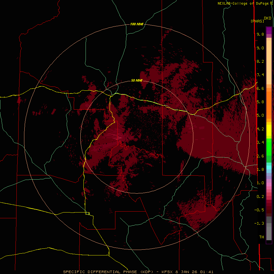The height and width of the screenshot is (274, 274).
Task: Click the 100 NMI range ring label
Action: (x=137, y=24)
